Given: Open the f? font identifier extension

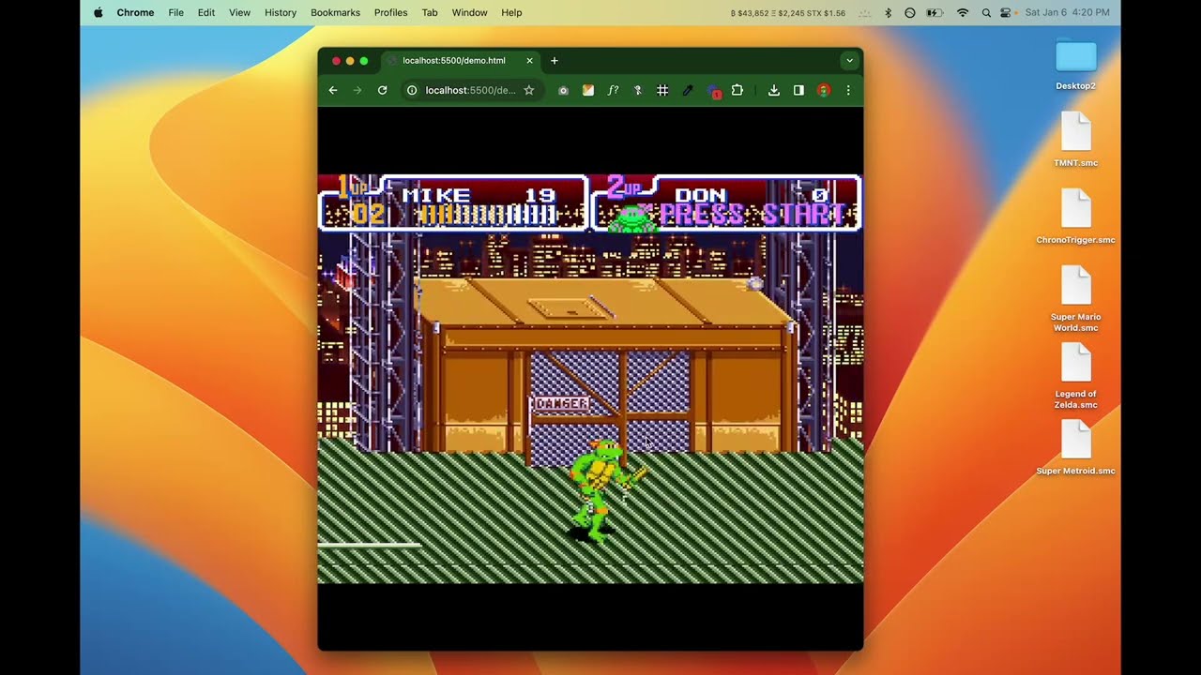Looking at the screenshot, I should point(613,90).
